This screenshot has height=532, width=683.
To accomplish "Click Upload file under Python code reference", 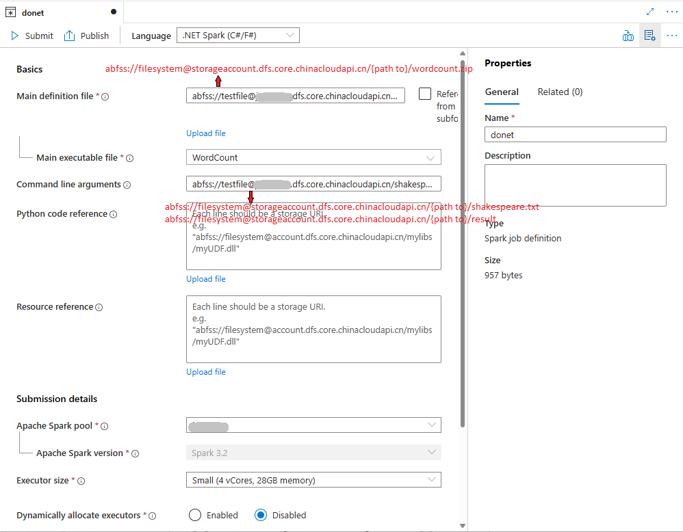I will click(205, 279).
